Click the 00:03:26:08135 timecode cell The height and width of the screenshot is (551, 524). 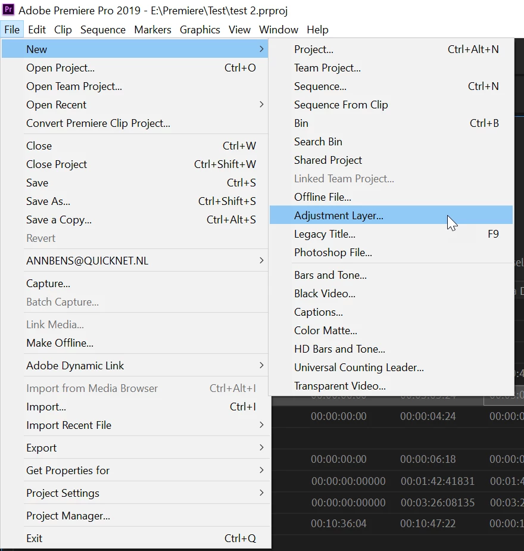[438, 503]
